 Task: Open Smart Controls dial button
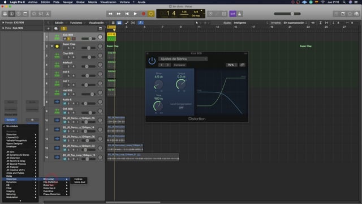(34, 14)
